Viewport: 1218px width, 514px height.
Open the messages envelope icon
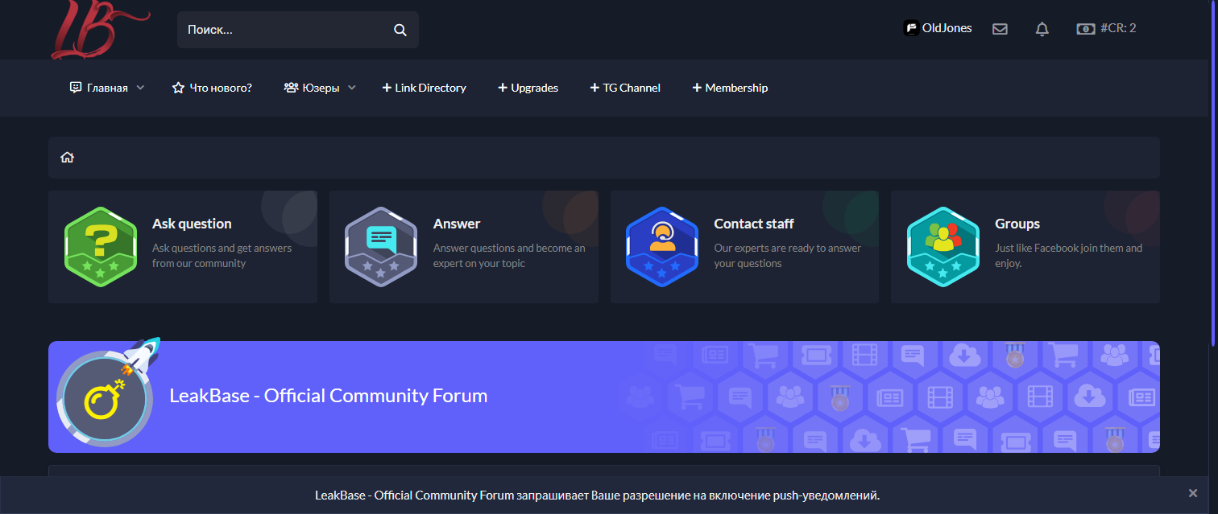tap(1000, 29)
